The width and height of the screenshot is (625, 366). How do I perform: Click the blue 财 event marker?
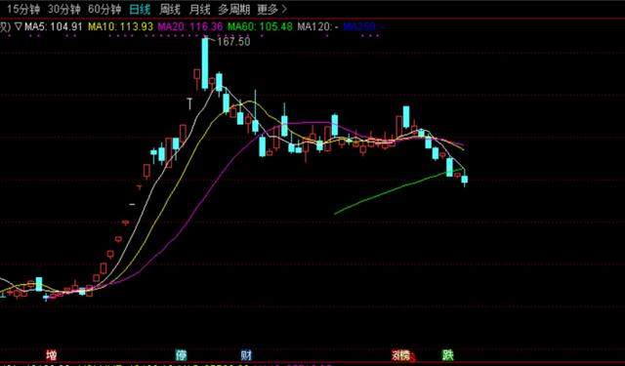click(x=246, y=354)
